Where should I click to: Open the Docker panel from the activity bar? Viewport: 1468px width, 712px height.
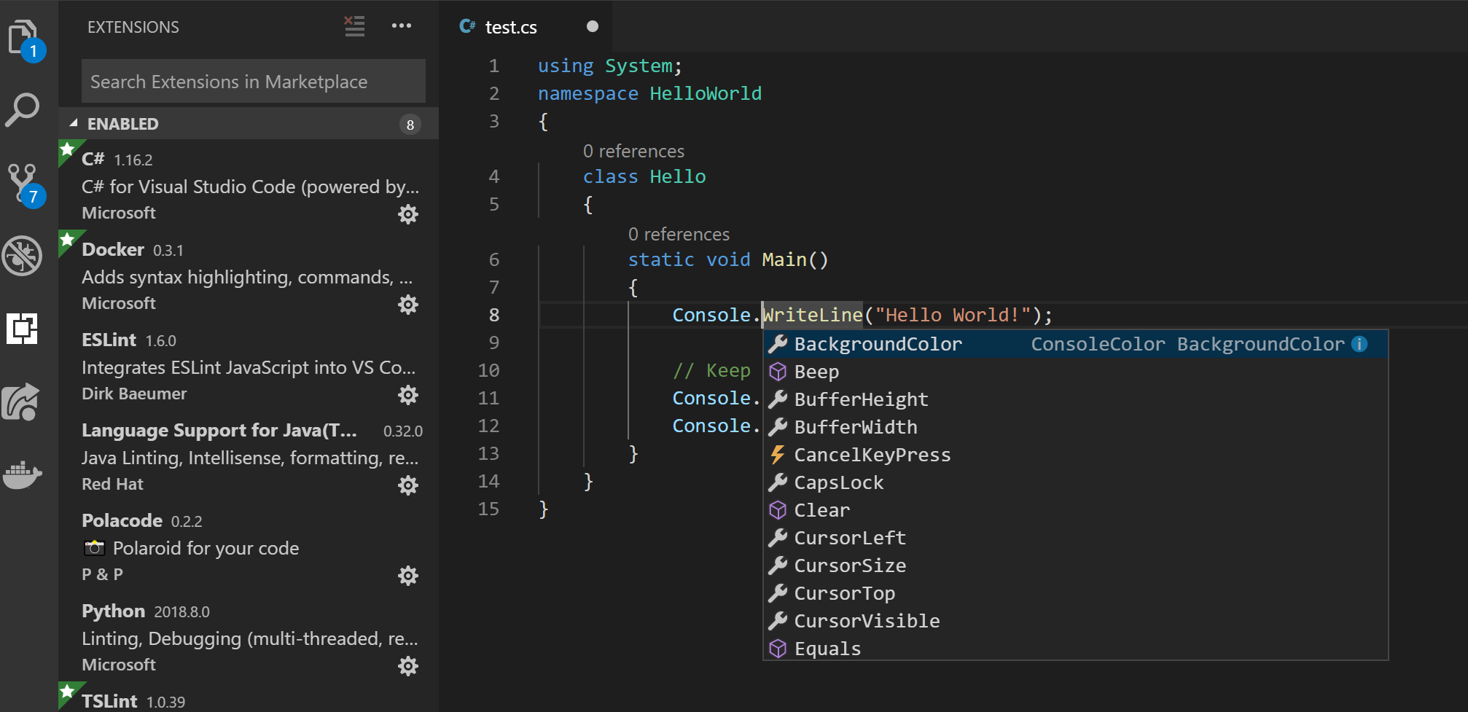click(x=23, y=474)
